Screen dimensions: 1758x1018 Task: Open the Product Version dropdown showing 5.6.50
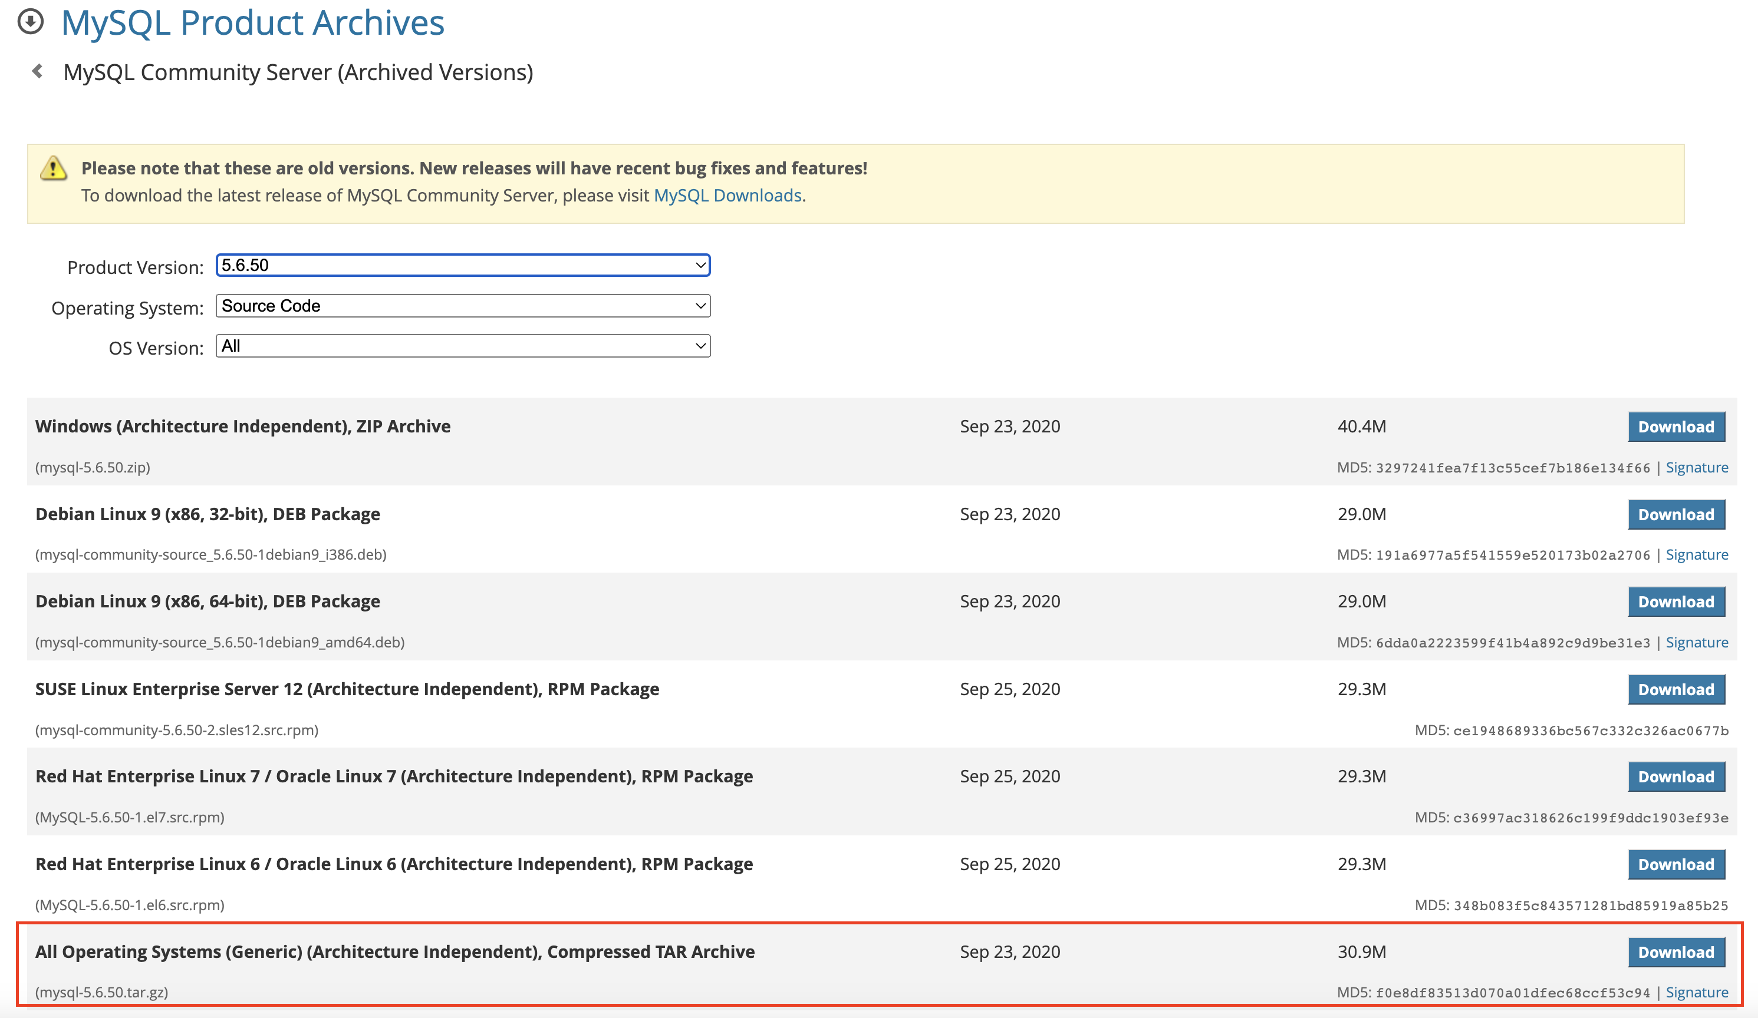463,265
